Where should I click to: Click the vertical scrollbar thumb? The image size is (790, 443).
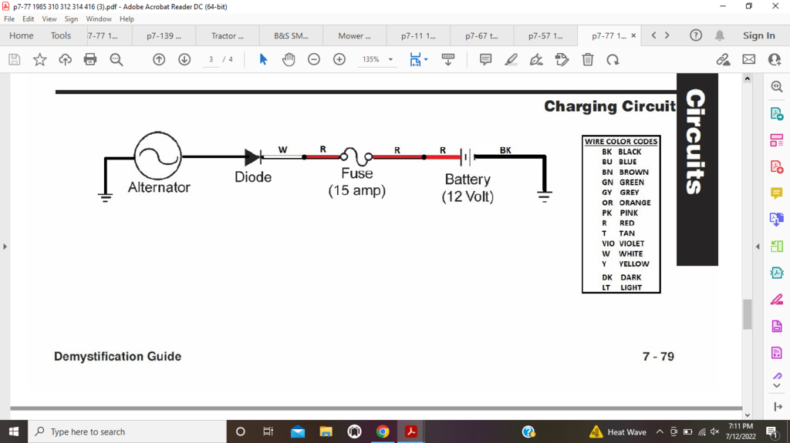click(747, 314)
